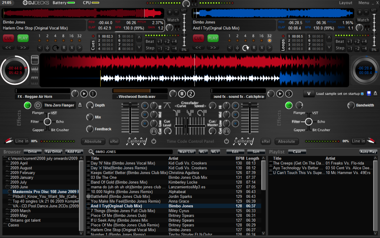Open the Layout menu
380x238 pixels.
(x=345, y=3)
